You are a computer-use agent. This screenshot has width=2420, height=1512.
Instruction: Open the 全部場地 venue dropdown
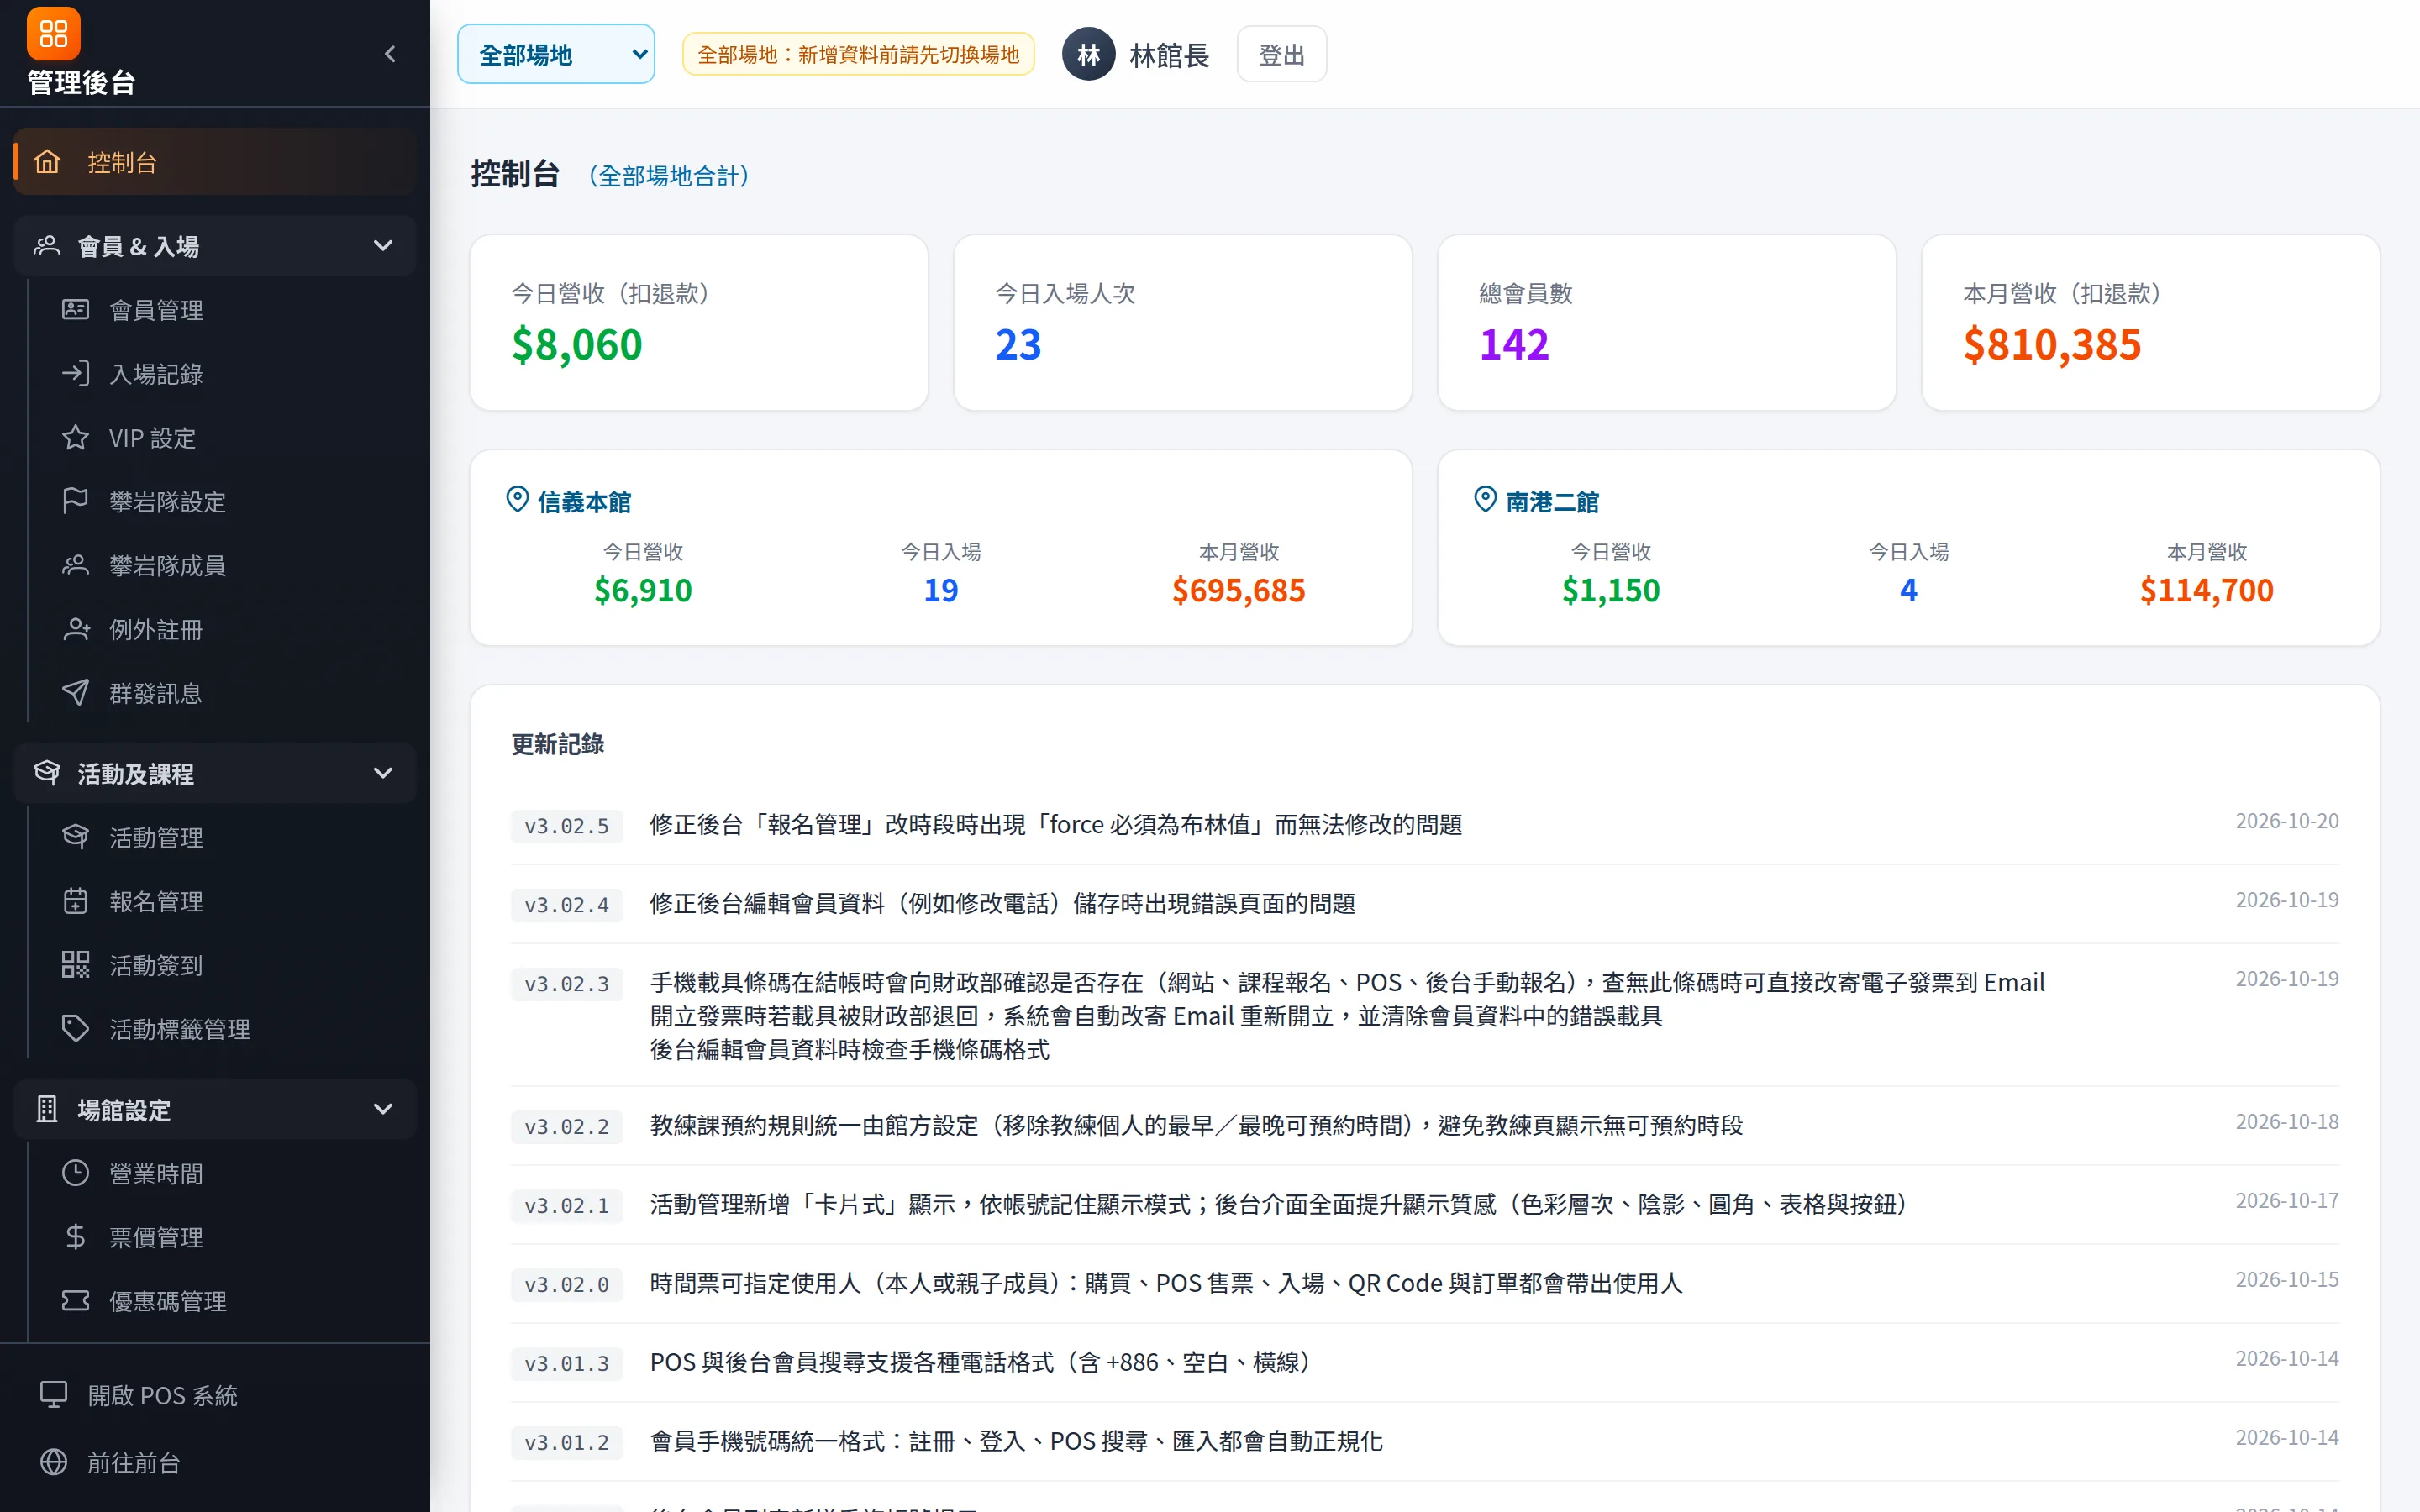[556, 54]
